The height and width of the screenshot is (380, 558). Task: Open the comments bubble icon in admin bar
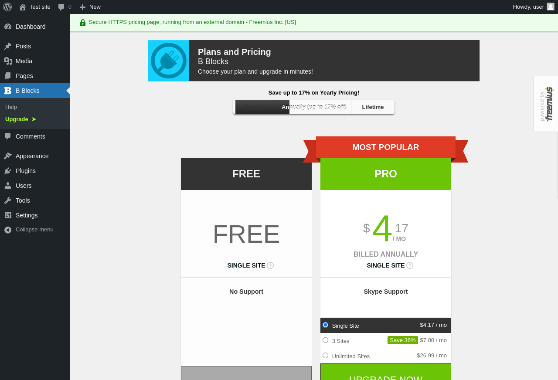tap(61, 7)
